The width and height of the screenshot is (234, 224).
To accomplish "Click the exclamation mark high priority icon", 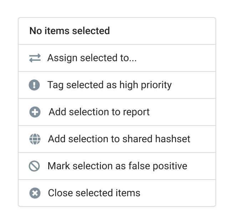I will click(x=35, y=85).
